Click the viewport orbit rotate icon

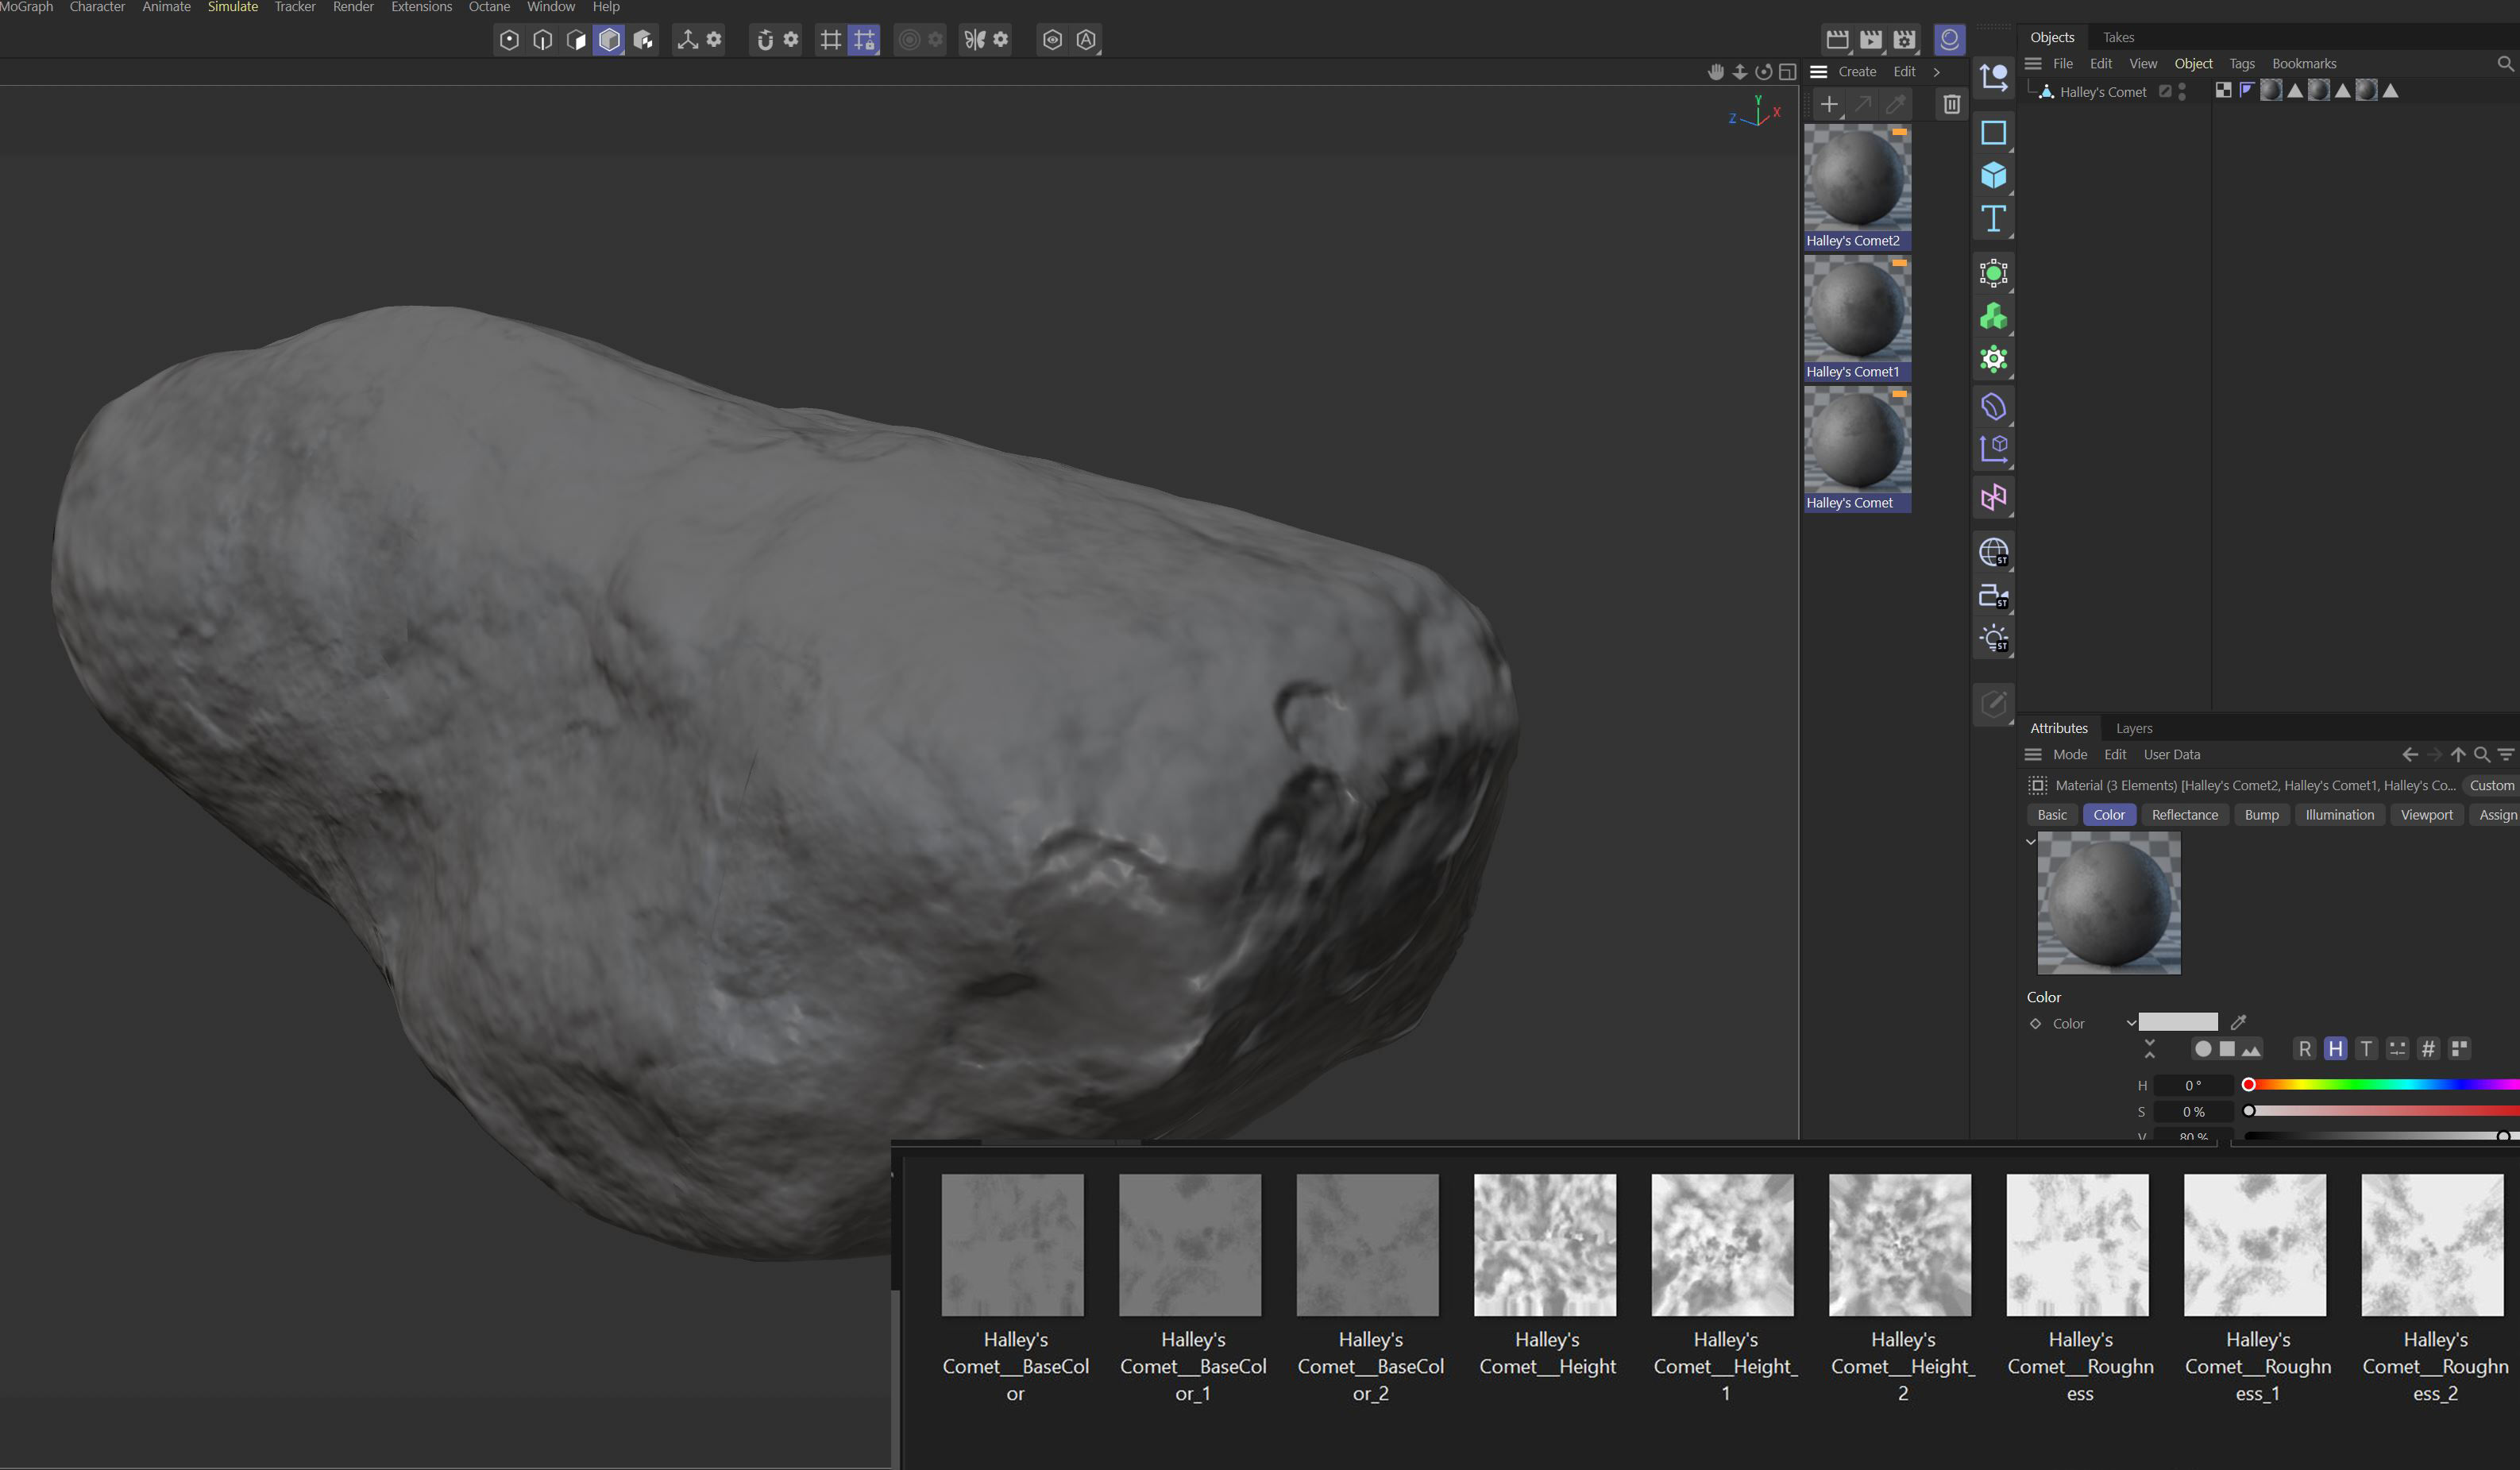[x=1764, y=72]
